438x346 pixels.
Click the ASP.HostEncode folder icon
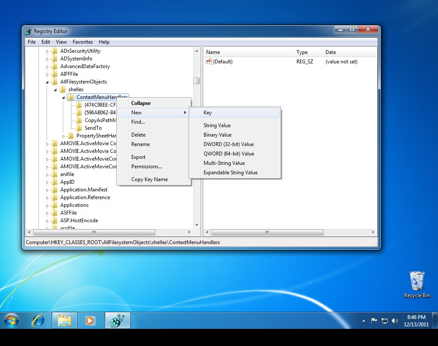[x=55, y=221]
